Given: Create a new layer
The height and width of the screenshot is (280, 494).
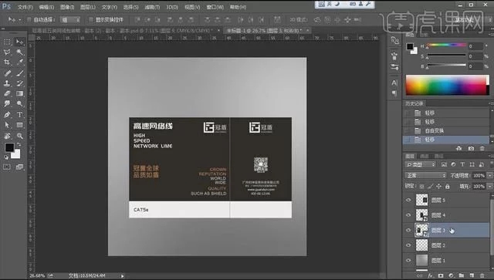Looking at the screenshot, I should coord(472,275).
